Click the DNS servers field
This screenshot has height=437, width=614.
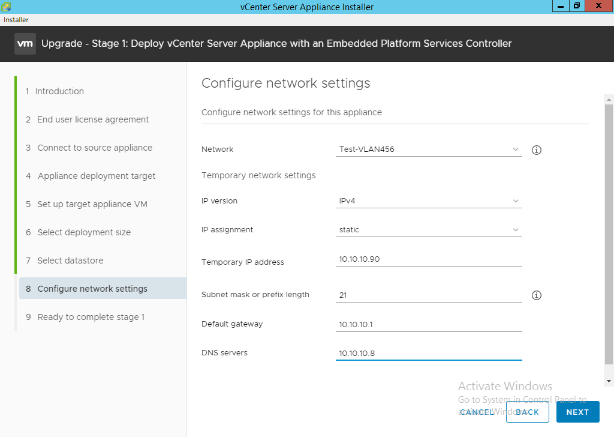point(429,353)
